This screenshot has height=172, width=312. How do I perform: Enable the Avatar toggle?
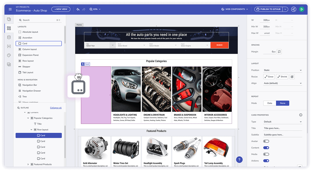click(266, 141)
